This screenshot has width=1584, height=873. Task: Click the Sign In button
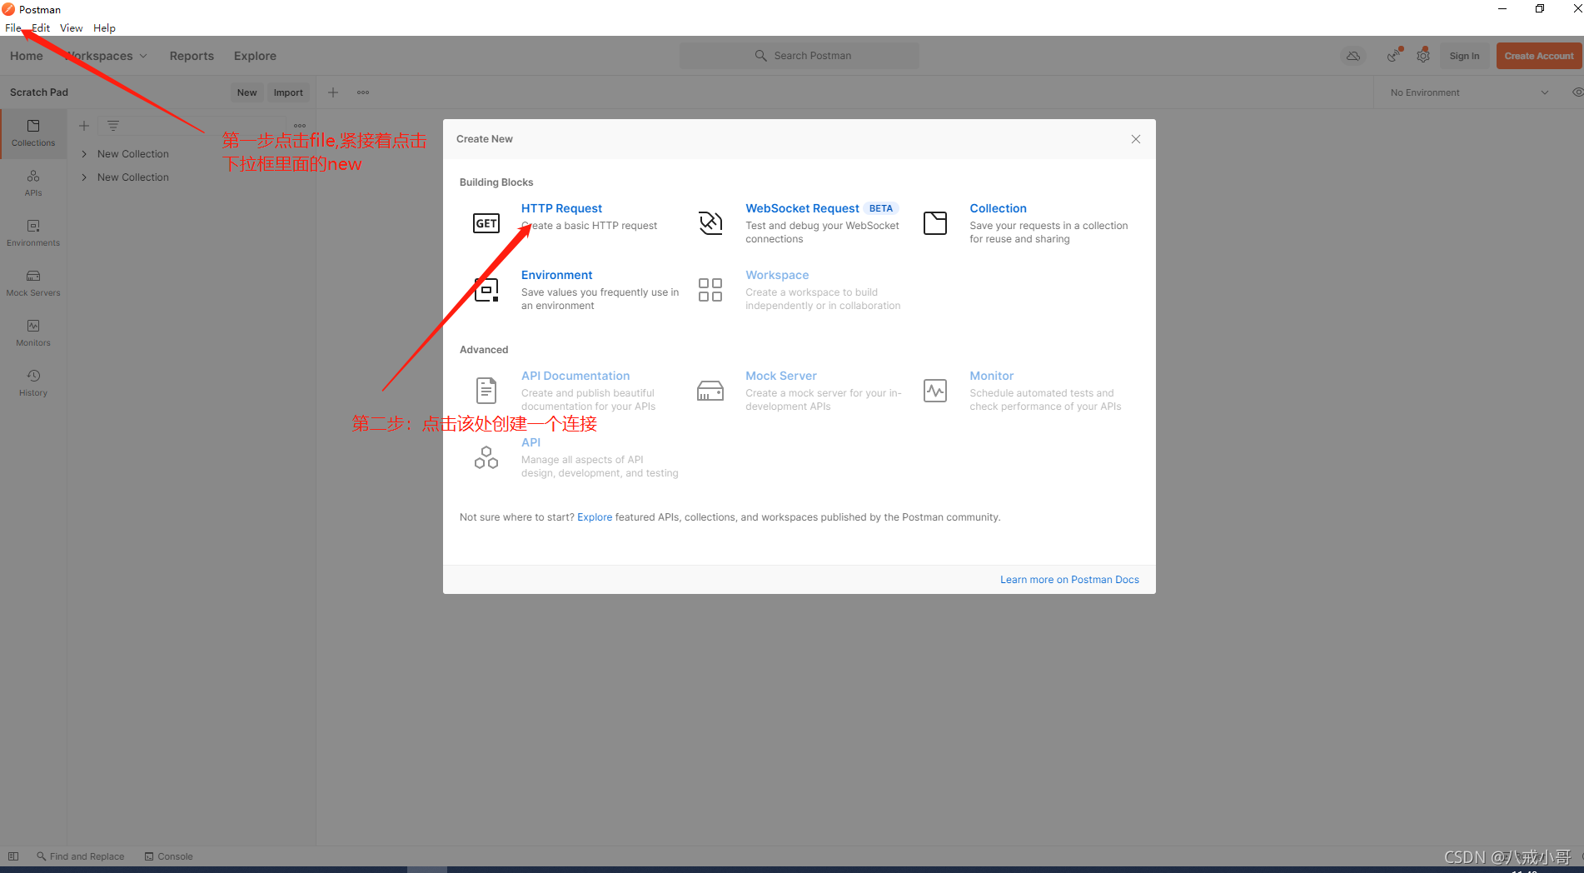coord(1464,56)
